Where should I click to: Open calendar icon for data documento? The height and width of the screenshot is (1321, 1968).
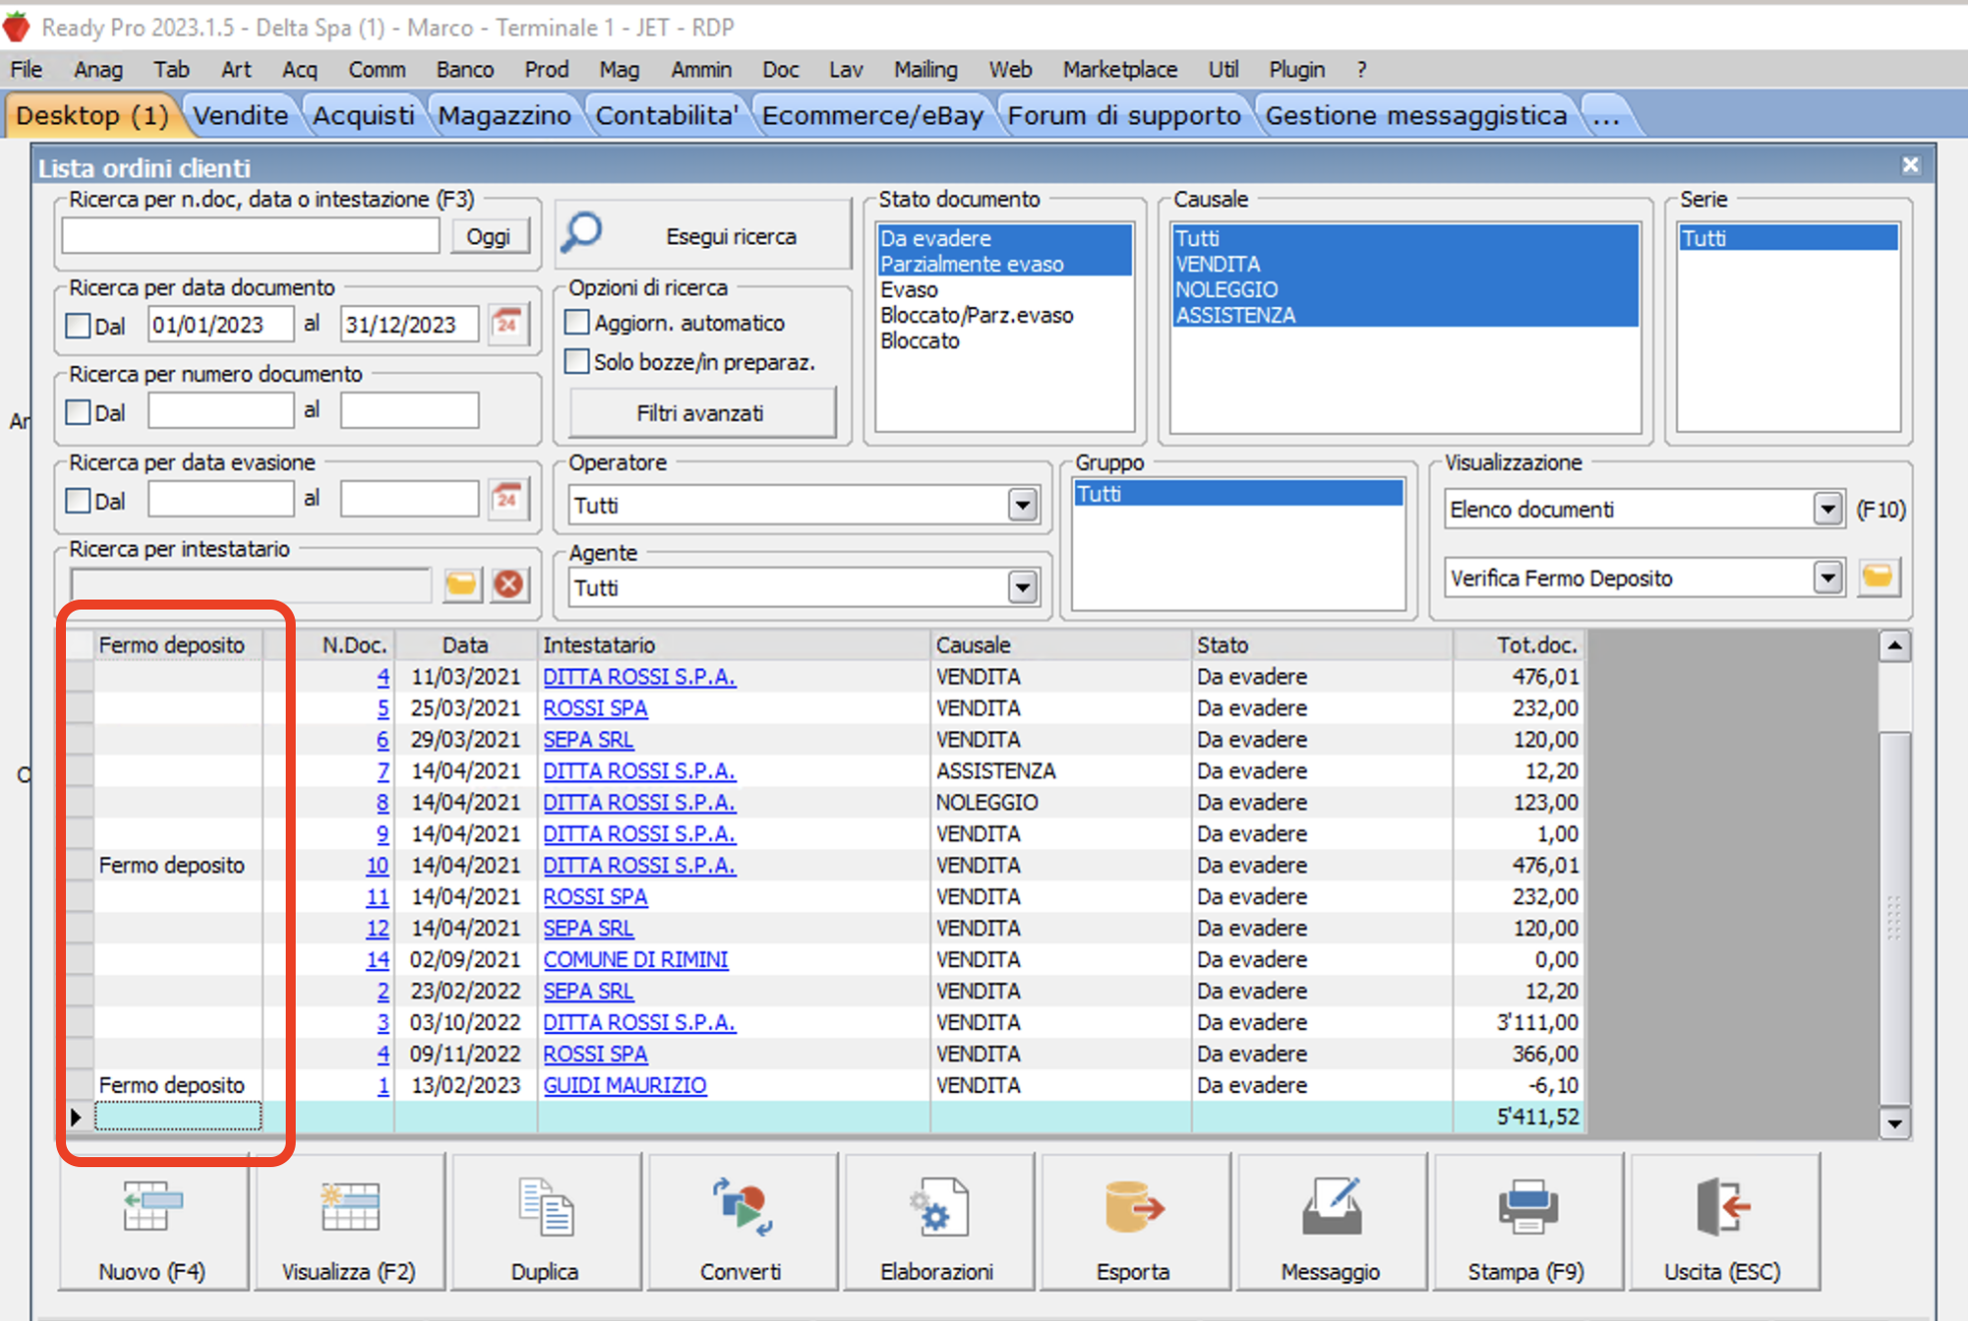point(507,325)
